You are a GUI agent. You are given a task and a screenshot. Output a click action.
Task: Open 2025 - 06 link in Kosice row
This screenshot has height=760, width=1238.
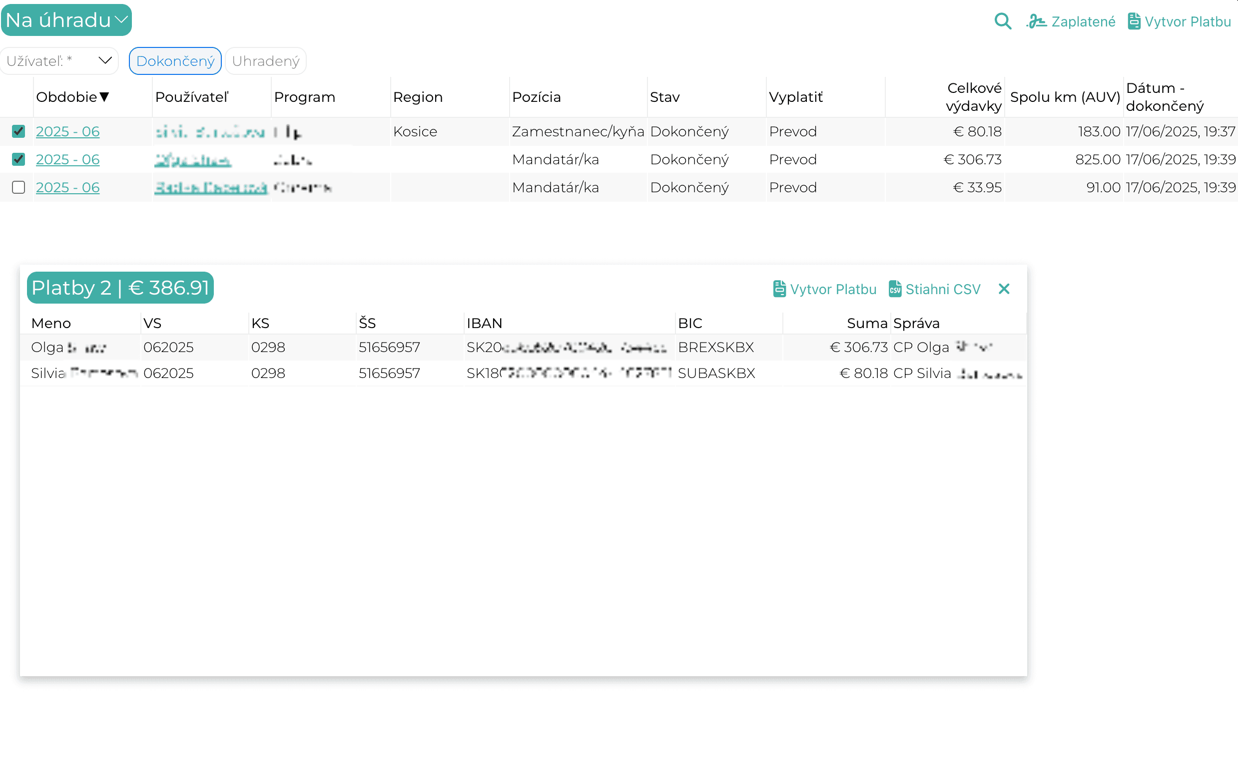click(68, 131)
